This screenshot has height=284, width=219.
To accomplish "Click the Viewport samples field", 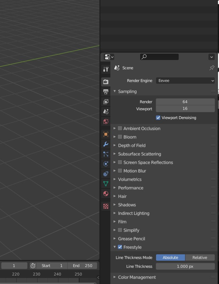I will pos(185,109).
